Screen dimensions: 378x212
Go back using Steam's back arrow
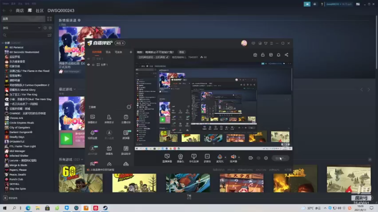point(4,10)
